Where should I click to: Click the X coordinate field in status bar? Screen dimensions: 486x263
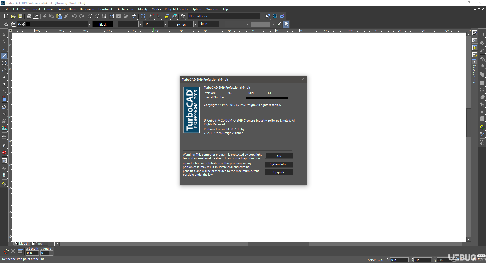tap(399, 260)
